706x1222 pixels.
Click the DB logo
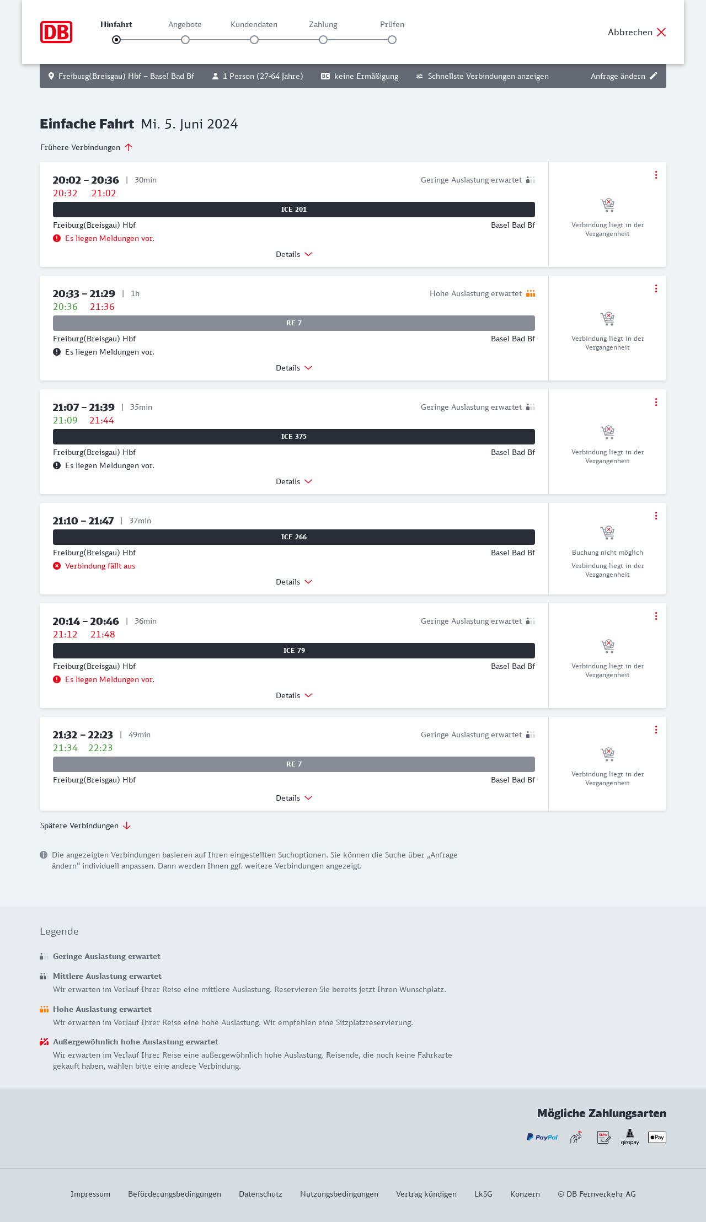[56, 32]
